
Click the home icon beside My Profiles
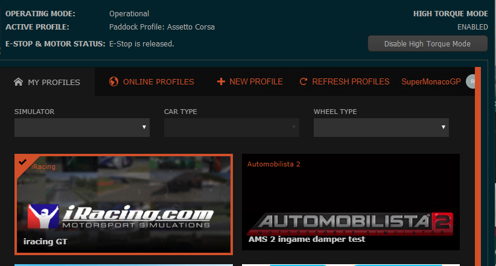[x=18, y=82]
